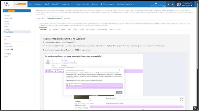Open Registro de Domínios in top menu
The height and width of the screenshot is (111, 199).
(x=83, y=4)
